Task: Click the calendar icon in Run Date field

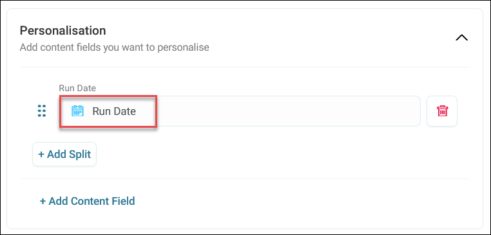Action: (77, 111)
